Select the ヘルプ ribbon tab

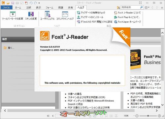[81, 8]
